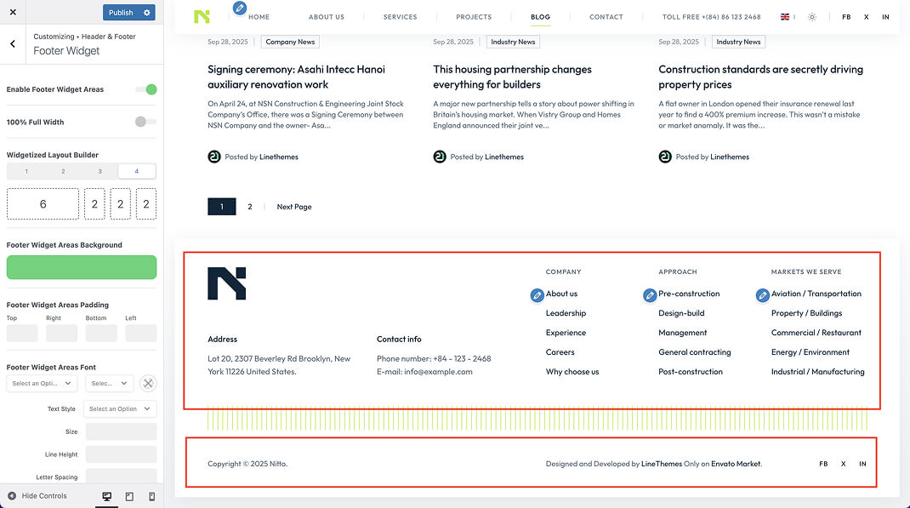Reset the Footer Widget Areas Font

[x=148, y=384]
